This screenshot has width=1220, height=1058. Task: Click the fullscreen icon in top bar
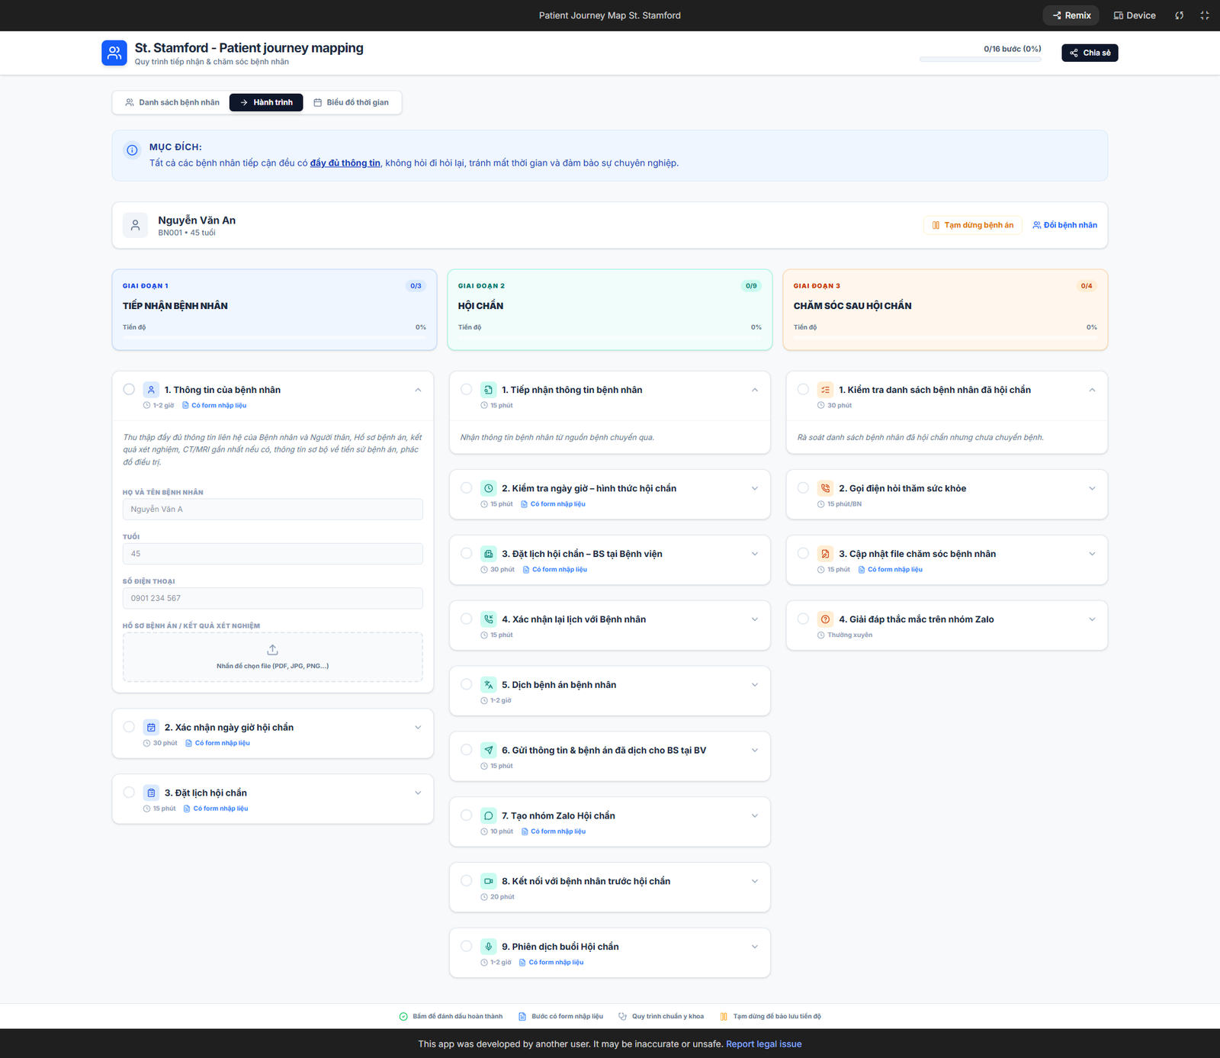click(x=1204, y=15)
